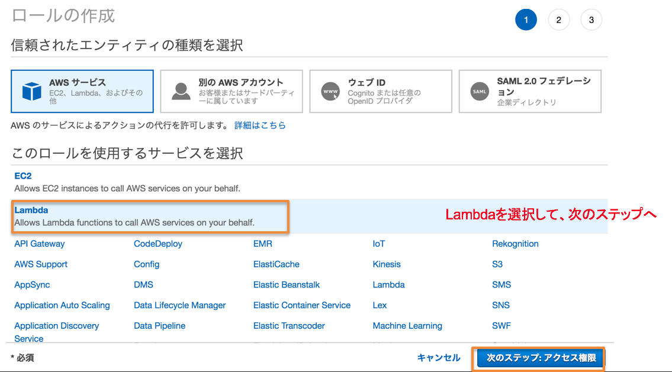672x372 pixels.
Task: Select the ウェブ ID entity card
Action: (x=381, y=91)
